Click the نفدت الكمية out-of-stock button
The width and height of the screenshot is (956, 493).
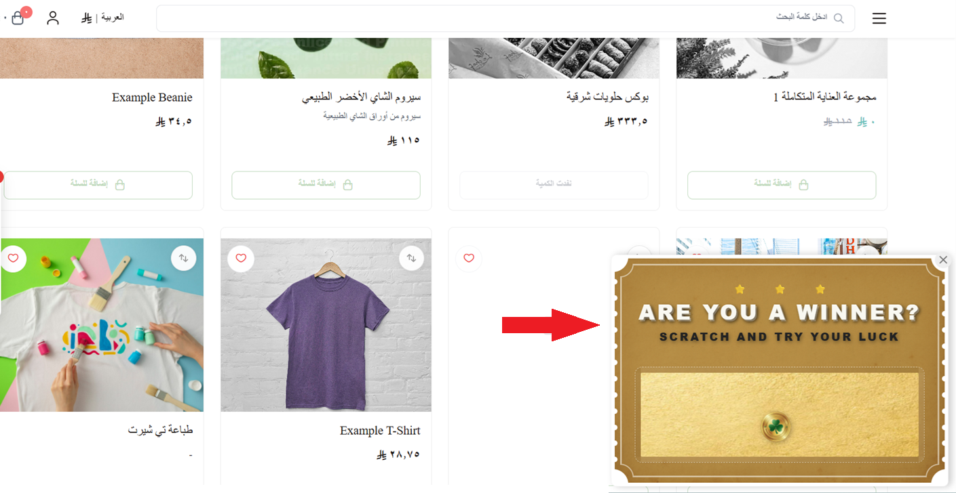[x=554, y=184]
